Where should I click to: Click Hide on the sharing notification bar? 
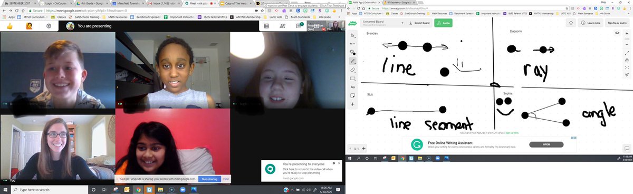(x=226, y=179)
